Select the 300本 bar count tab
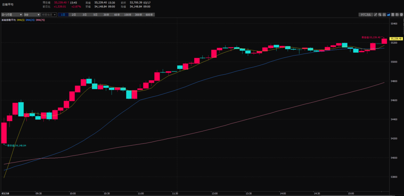This screenshot has height=196, width=404. pos(138,15)
